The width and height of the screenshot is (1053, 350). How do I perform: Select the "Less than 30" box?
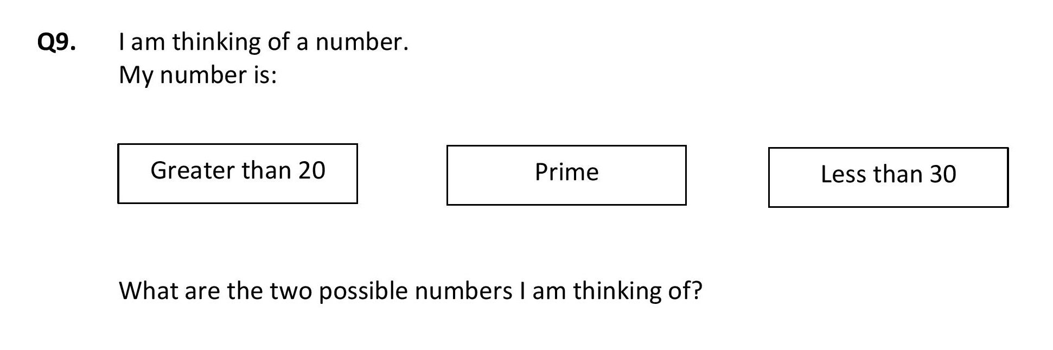point(888,177)
